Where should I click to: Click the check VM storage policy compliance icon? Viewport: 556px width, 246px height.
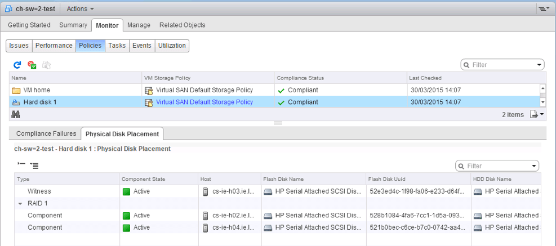[32, 65]
